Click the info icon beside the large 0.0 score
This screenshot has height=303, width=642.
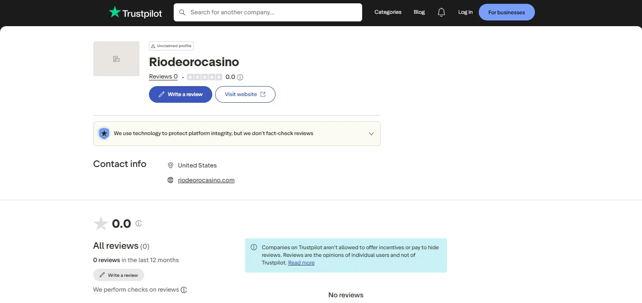(x=138, y=223)
